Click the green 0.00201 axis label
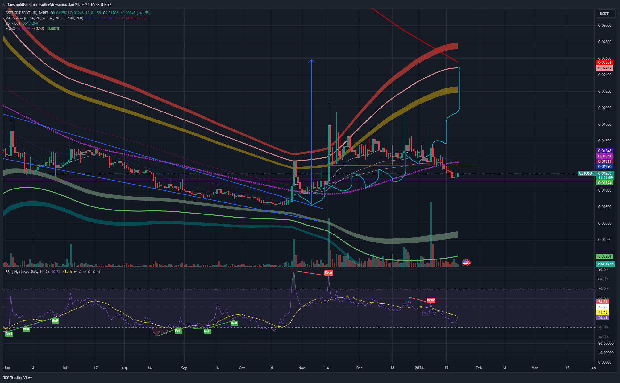Viewport: 620px width, 383px height. click(605, 256)
